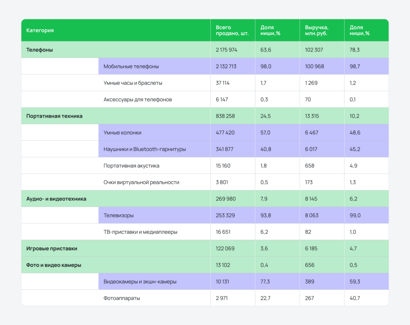410x325 pixels.
Task: Select the "Умные колонки" subcategory cell
Action: point(122,132)
